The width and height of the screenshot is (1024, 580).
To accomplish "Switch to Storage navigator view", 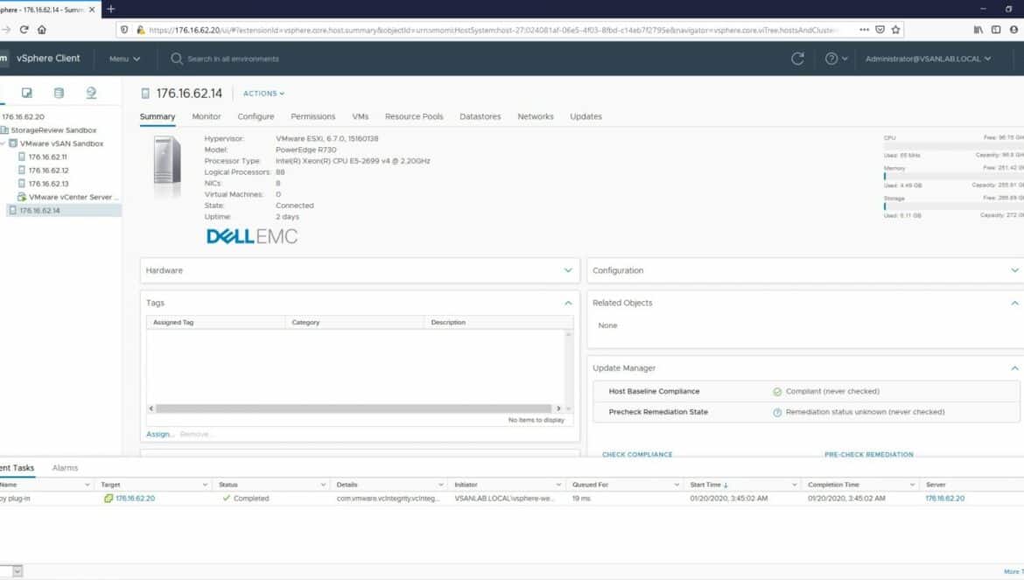I will click(x=59, y=93).
